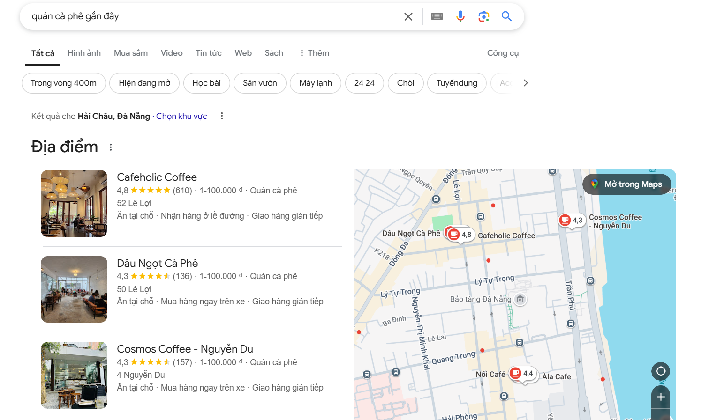Click 'Chọn khu vực' link
This screenshot has height=420, width=709.
pos(181,116)
